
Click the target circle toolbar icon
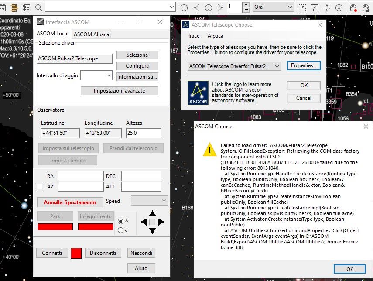tap(339, 8)
